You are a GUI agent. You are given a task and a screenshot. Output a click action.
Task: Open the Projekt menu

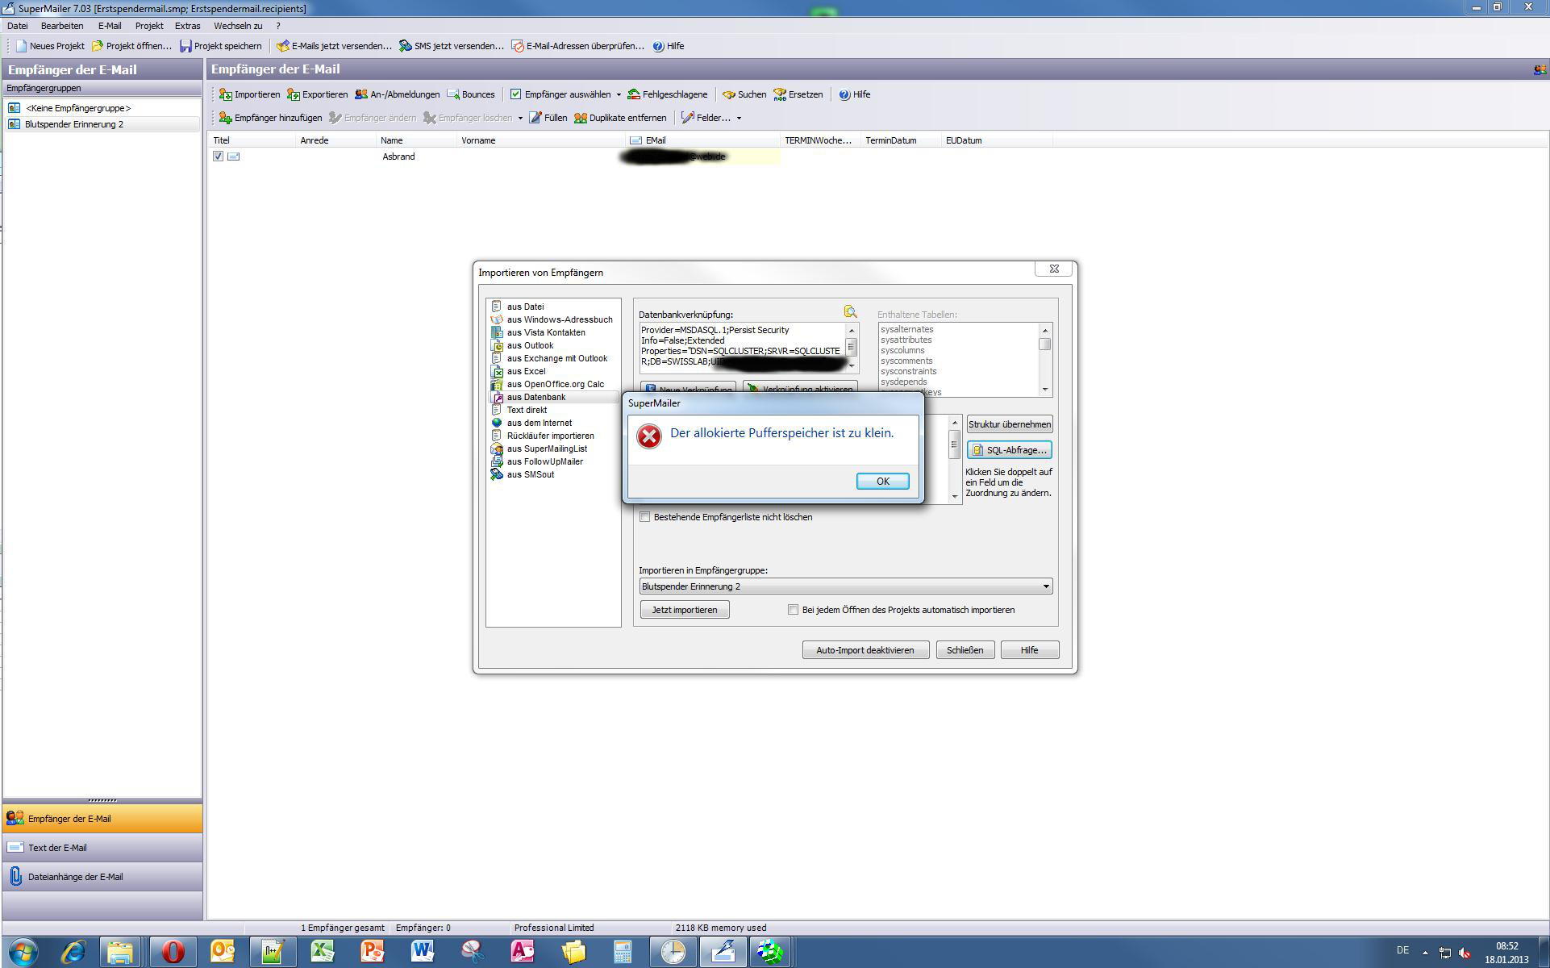point(149,26)
